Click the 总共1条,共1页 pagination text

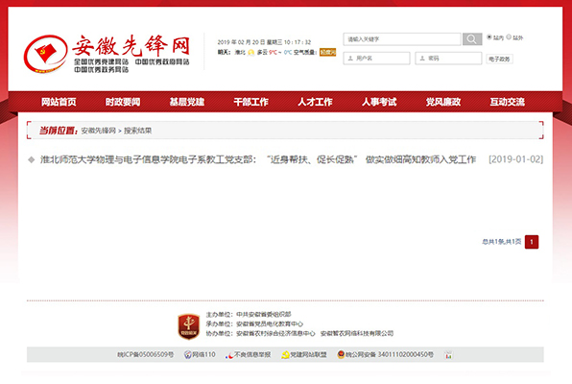point(502,242)
